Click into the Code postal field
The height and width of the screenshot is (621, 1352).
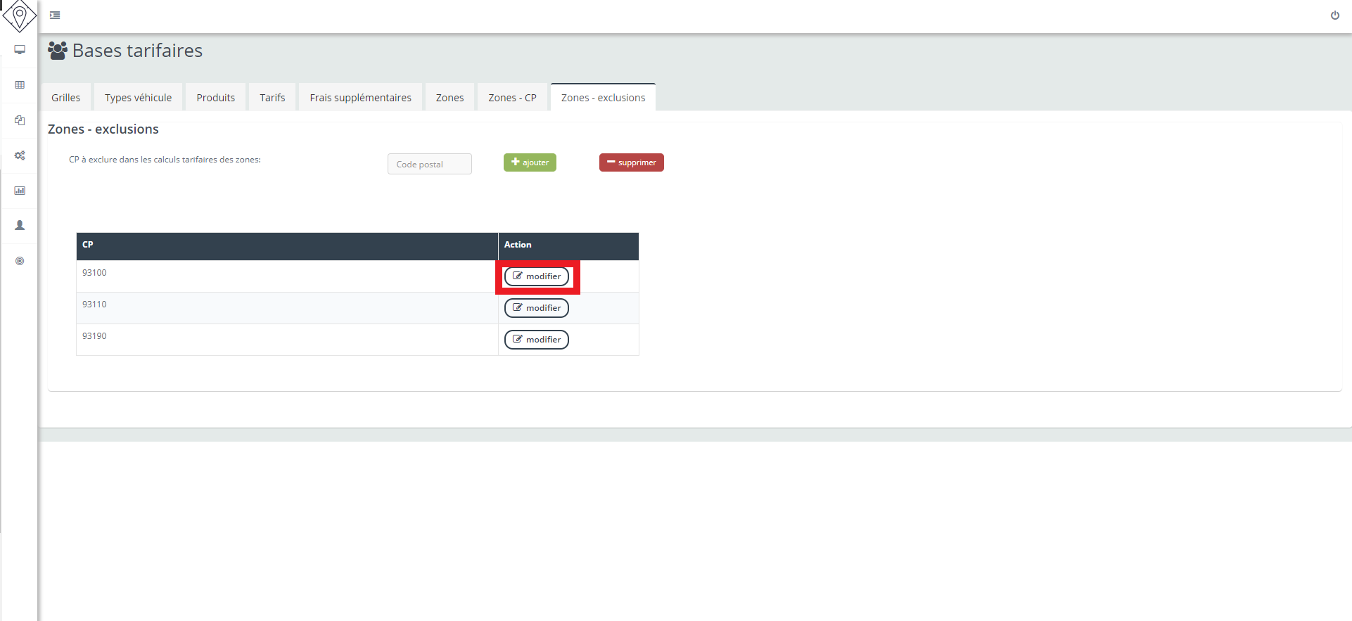429,164
